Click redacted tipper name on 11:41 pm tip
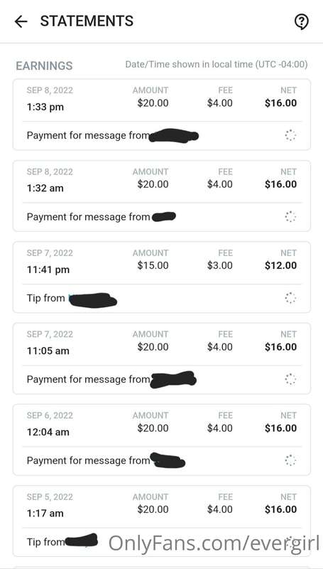 (x=93, y=299)
